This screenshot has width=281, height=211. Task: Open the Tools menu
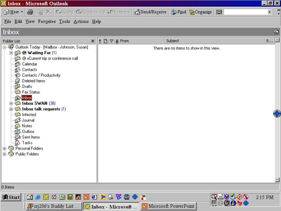coord(64,21)
